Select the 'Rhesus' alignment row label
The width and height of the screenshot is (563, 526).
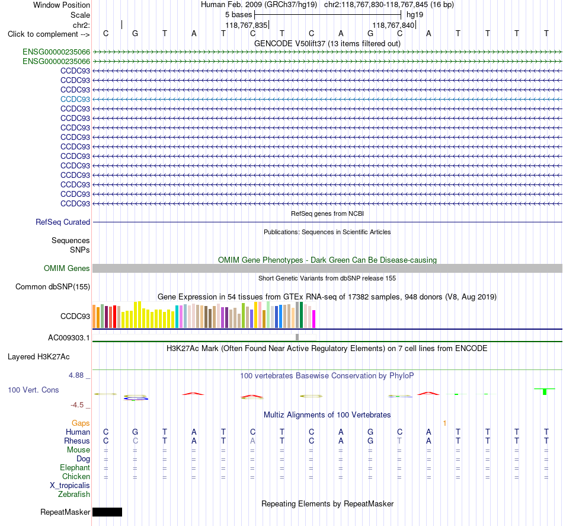(x=77, y=441)
